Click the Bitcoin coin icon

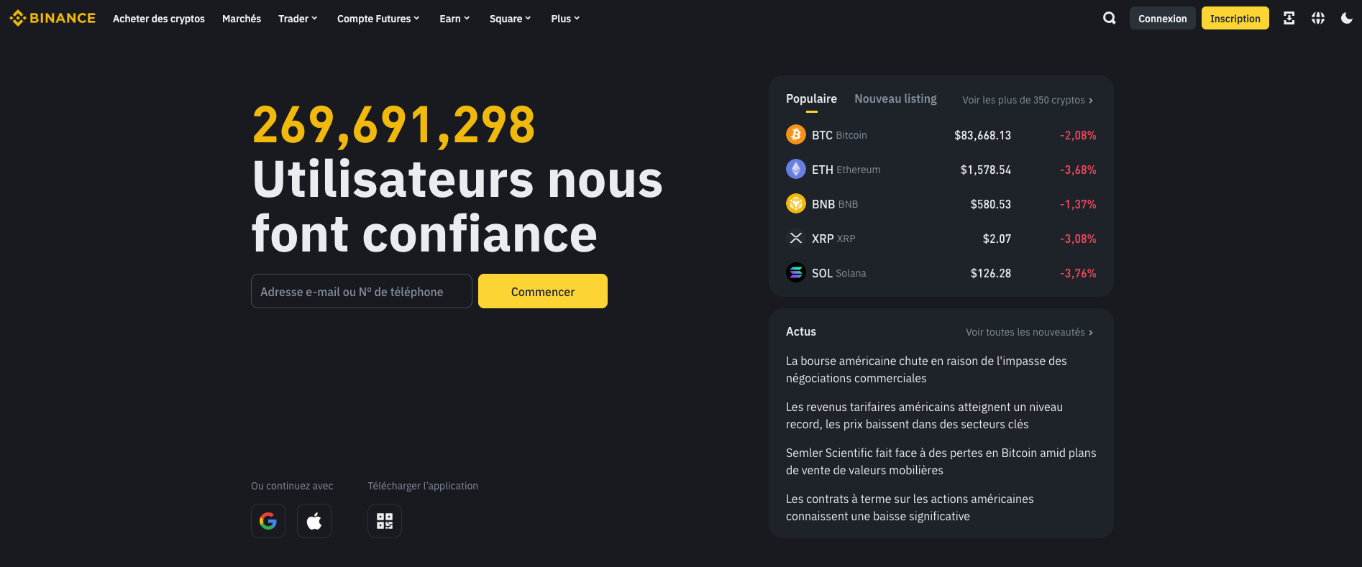[796, 134]
